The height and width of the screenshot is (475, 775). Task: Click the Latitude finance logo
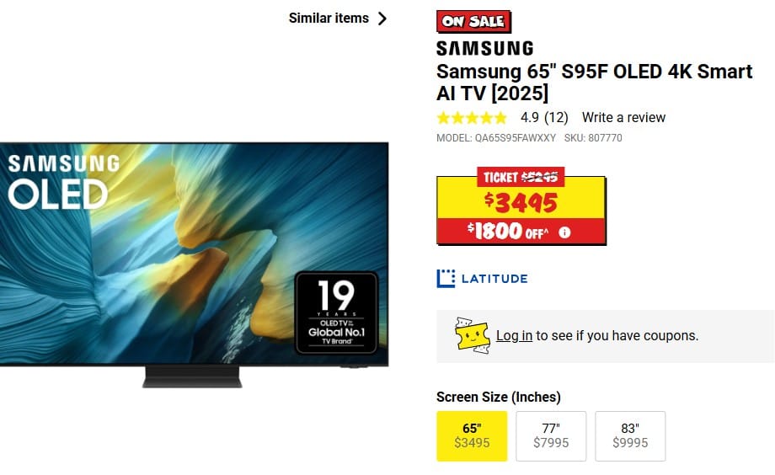coord(482,279)
